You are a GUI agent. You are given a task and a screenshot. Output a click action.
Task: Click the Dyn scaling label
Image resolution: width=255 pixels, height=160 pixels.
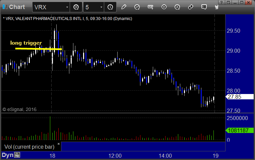pyautogui.click(x=7, y=155)
